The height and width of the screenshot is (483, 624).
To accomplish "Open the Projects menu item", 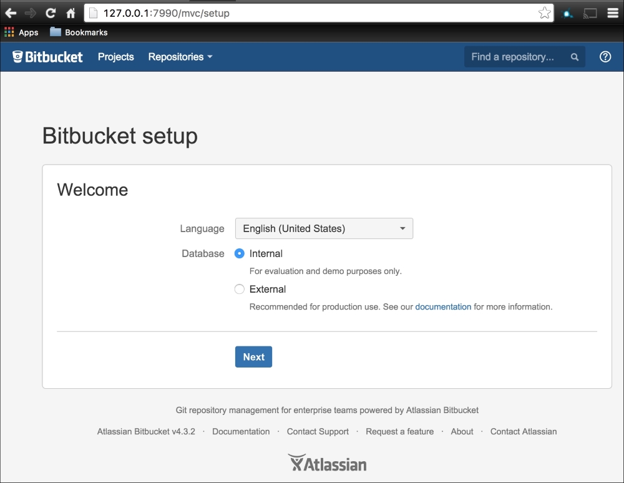I will click(x=116, y=57).
